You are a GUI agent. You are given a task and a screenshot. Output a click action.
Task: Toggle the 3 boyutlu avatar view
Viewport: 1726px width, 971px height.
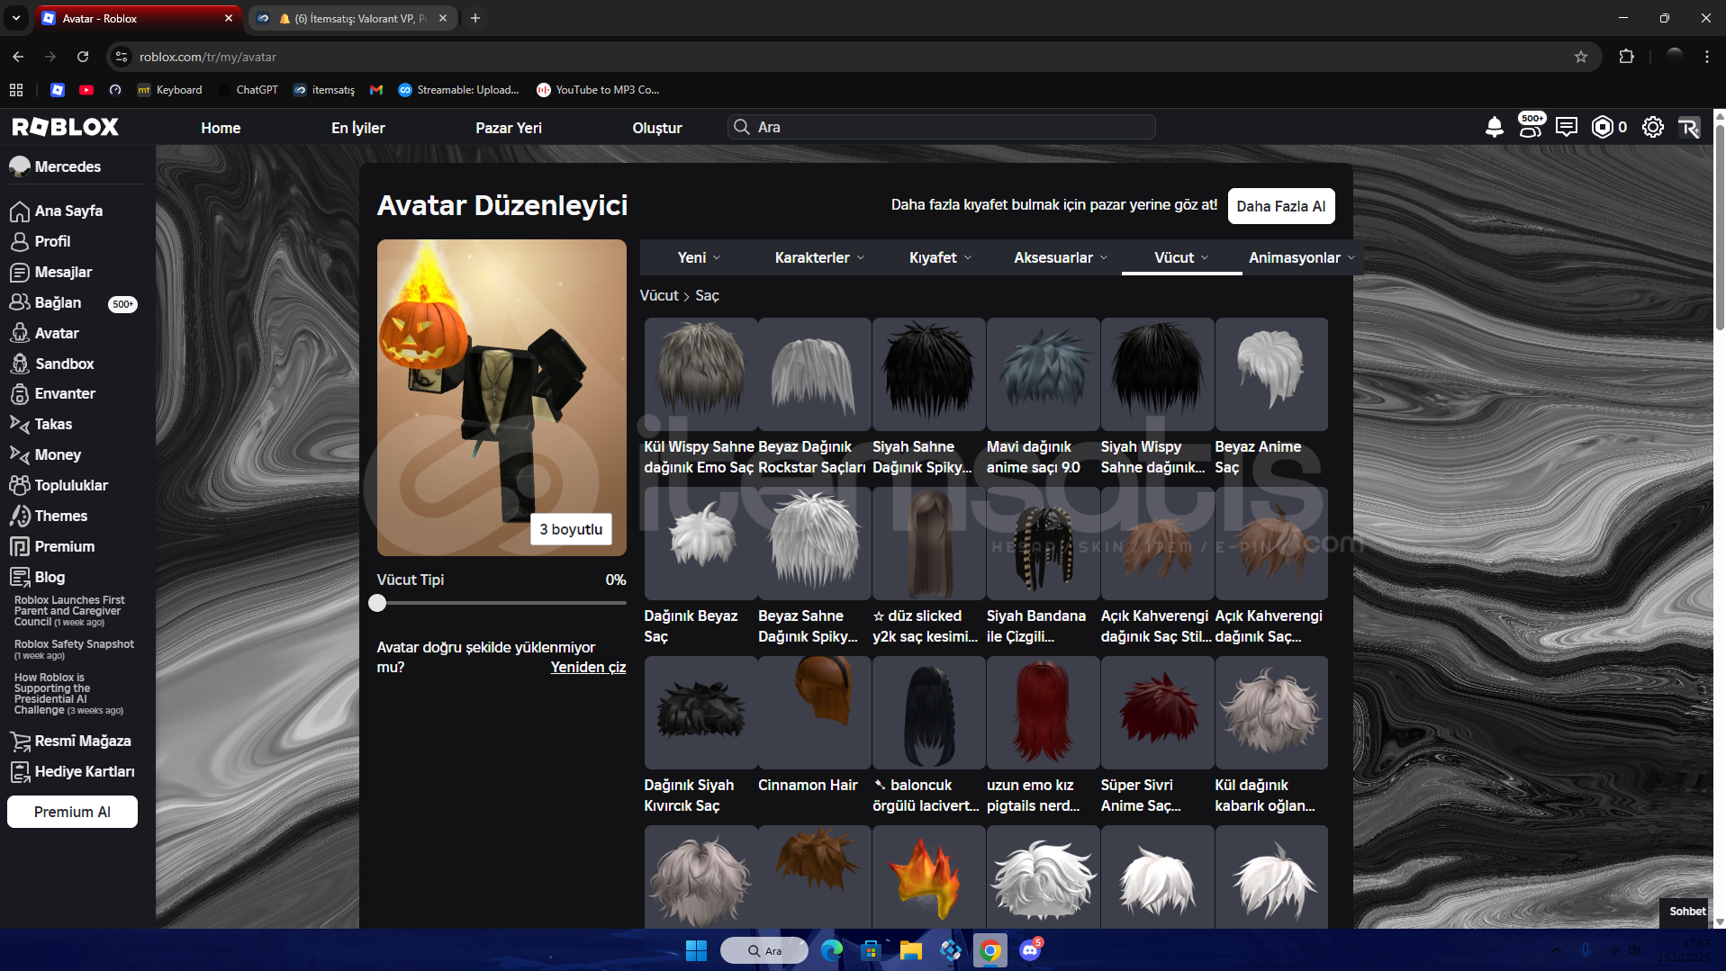[571, 529]
